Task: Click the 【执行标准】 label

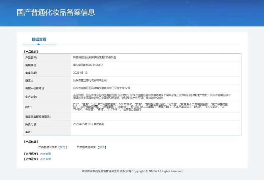Action: 31,154
